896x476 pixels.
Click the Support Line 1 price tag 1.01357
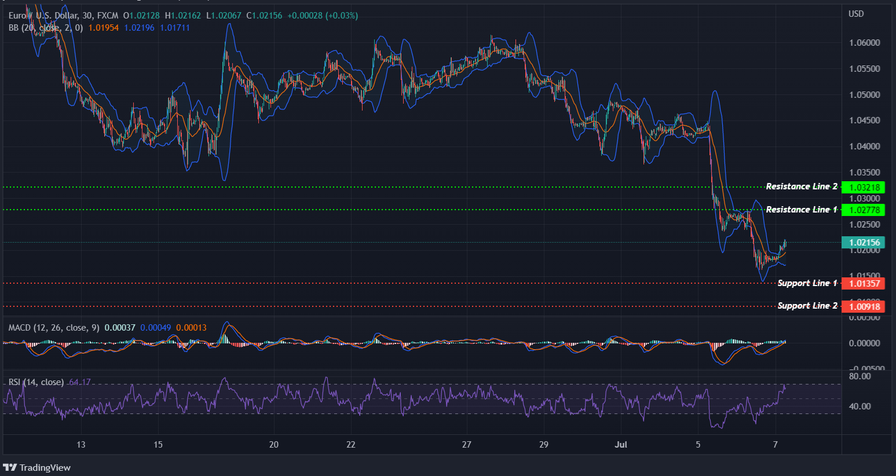[864, 283]
